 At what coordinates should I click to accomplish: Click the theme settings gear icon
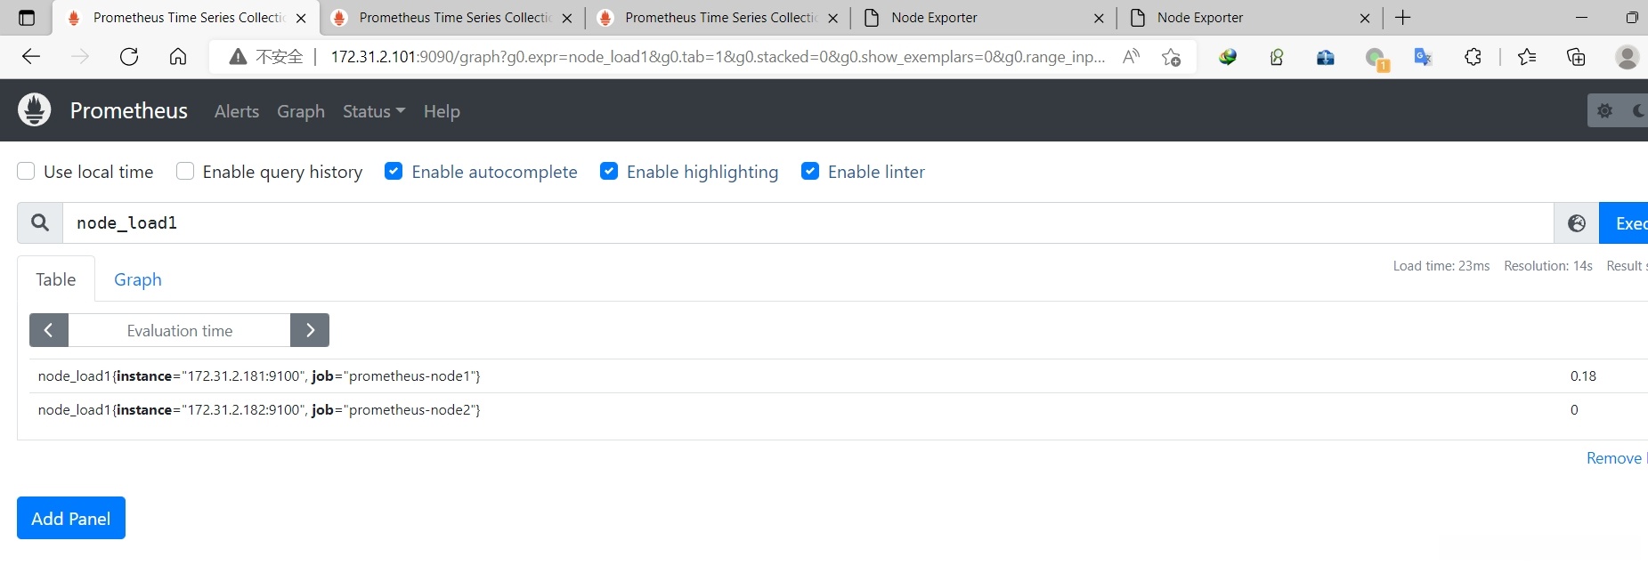(1604, 111)
